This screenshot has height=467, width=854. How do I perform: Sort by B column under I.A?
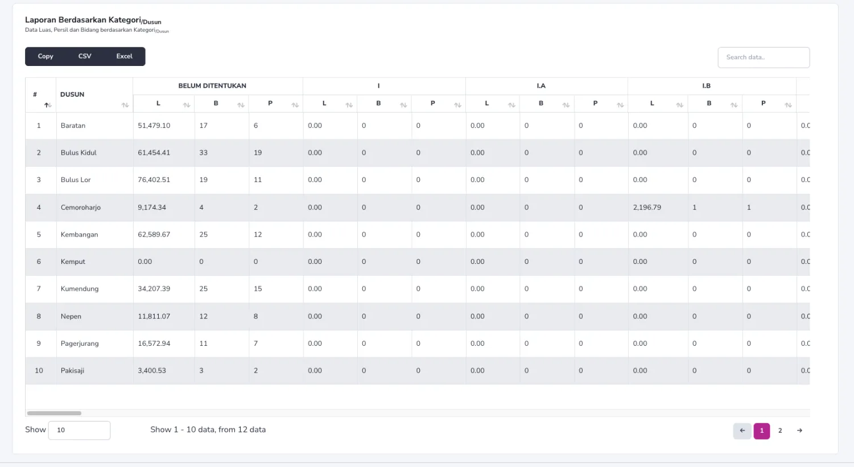click(x=566, y=105)
